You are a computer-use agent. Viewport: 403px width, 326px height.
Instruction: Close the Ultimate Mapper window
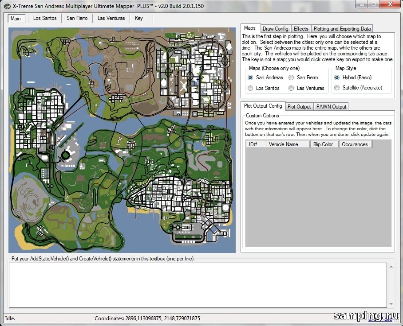click(x=390, y=4)
